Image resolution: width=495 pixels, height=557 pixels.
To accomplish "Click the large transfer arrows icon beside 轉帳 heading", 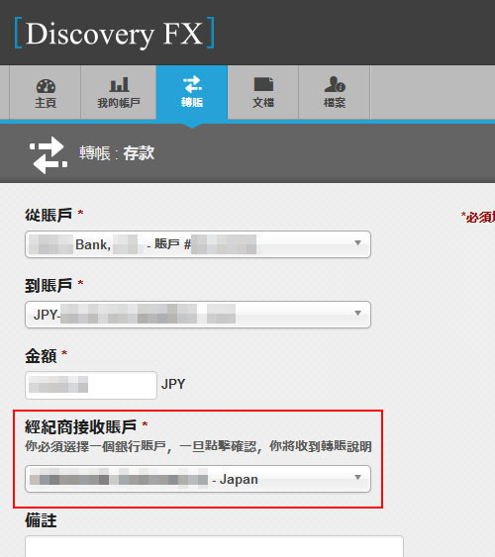I will pyautogui.click(x=49, y=155).
